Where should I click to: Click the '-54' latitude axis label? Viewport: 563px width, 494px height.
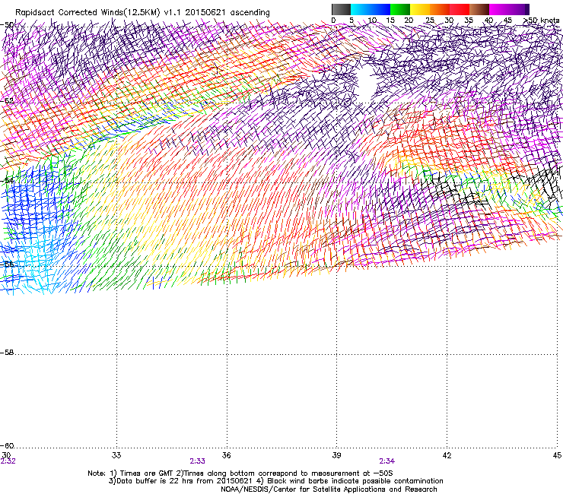(7, 180)
